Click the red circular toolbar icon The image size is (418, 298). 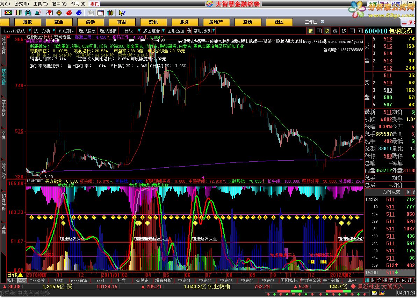[x=69, y=13]
